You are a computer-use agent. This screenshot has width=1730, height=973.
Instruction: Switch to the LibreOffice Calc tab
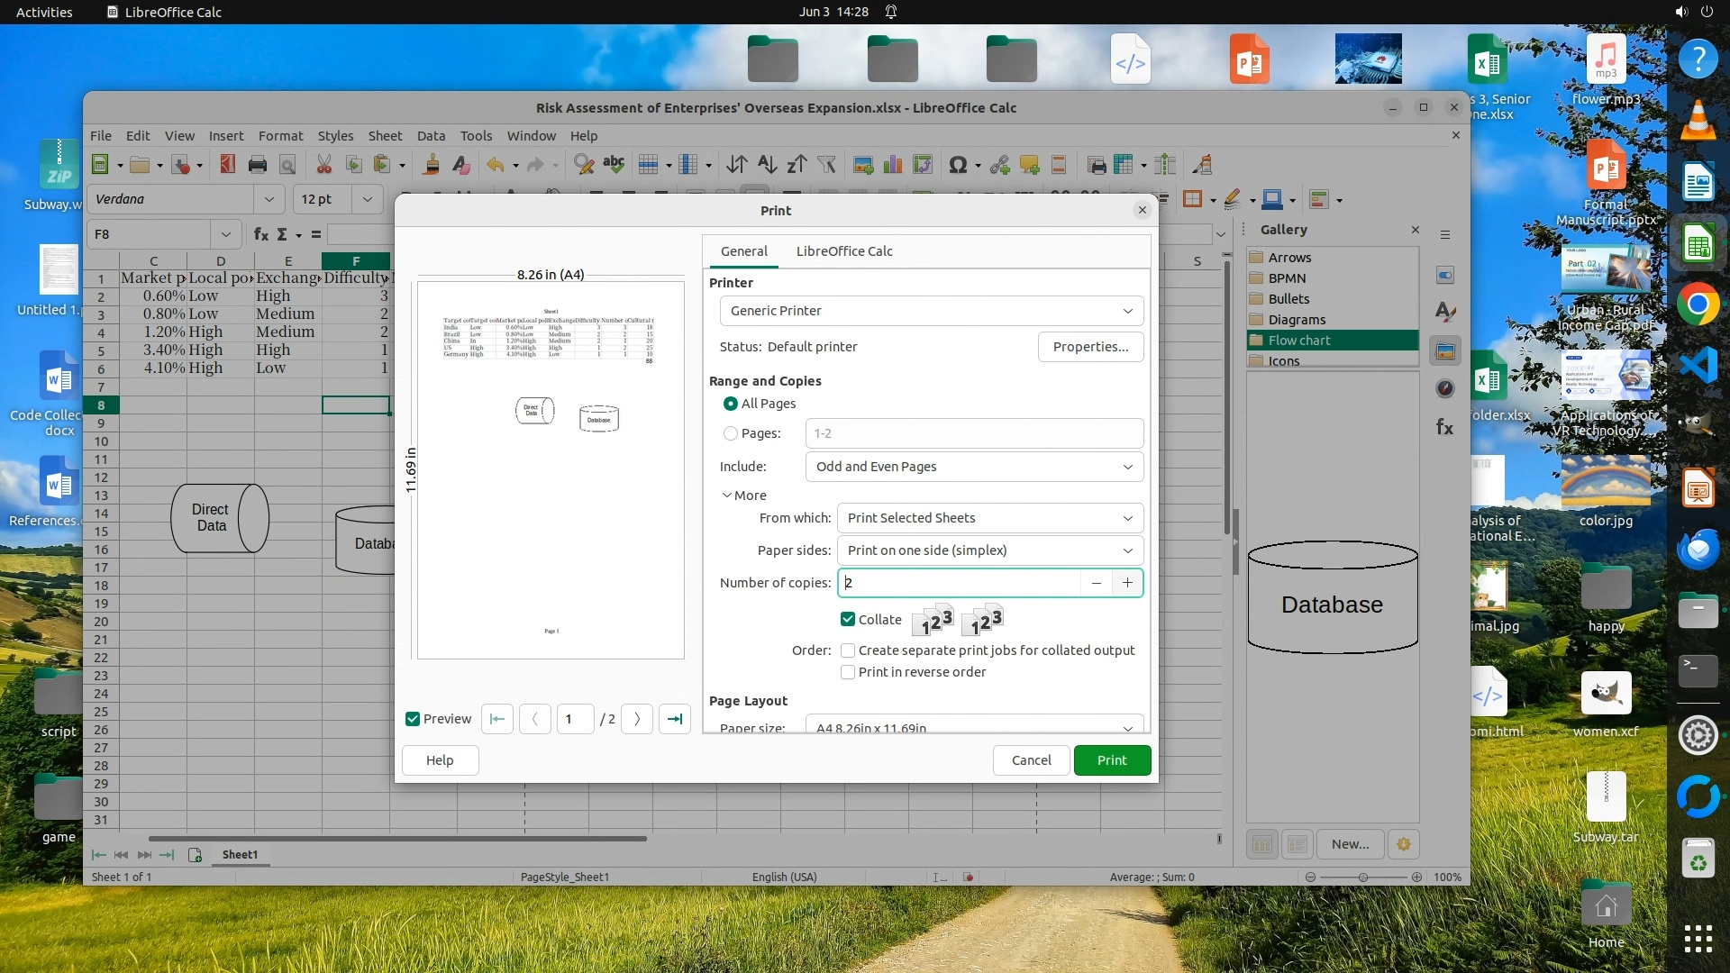point(844,251)
